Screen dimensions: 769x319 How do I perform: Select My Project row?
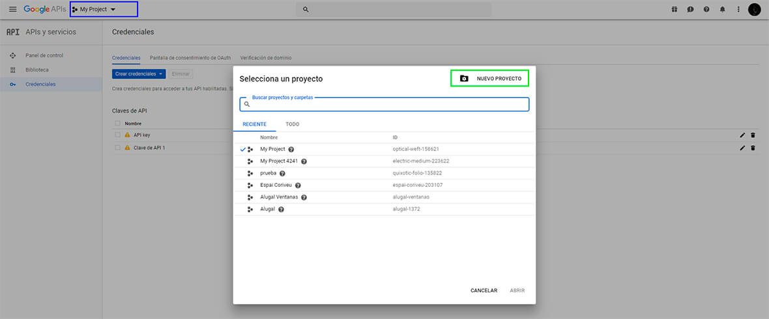click(384, 149)
